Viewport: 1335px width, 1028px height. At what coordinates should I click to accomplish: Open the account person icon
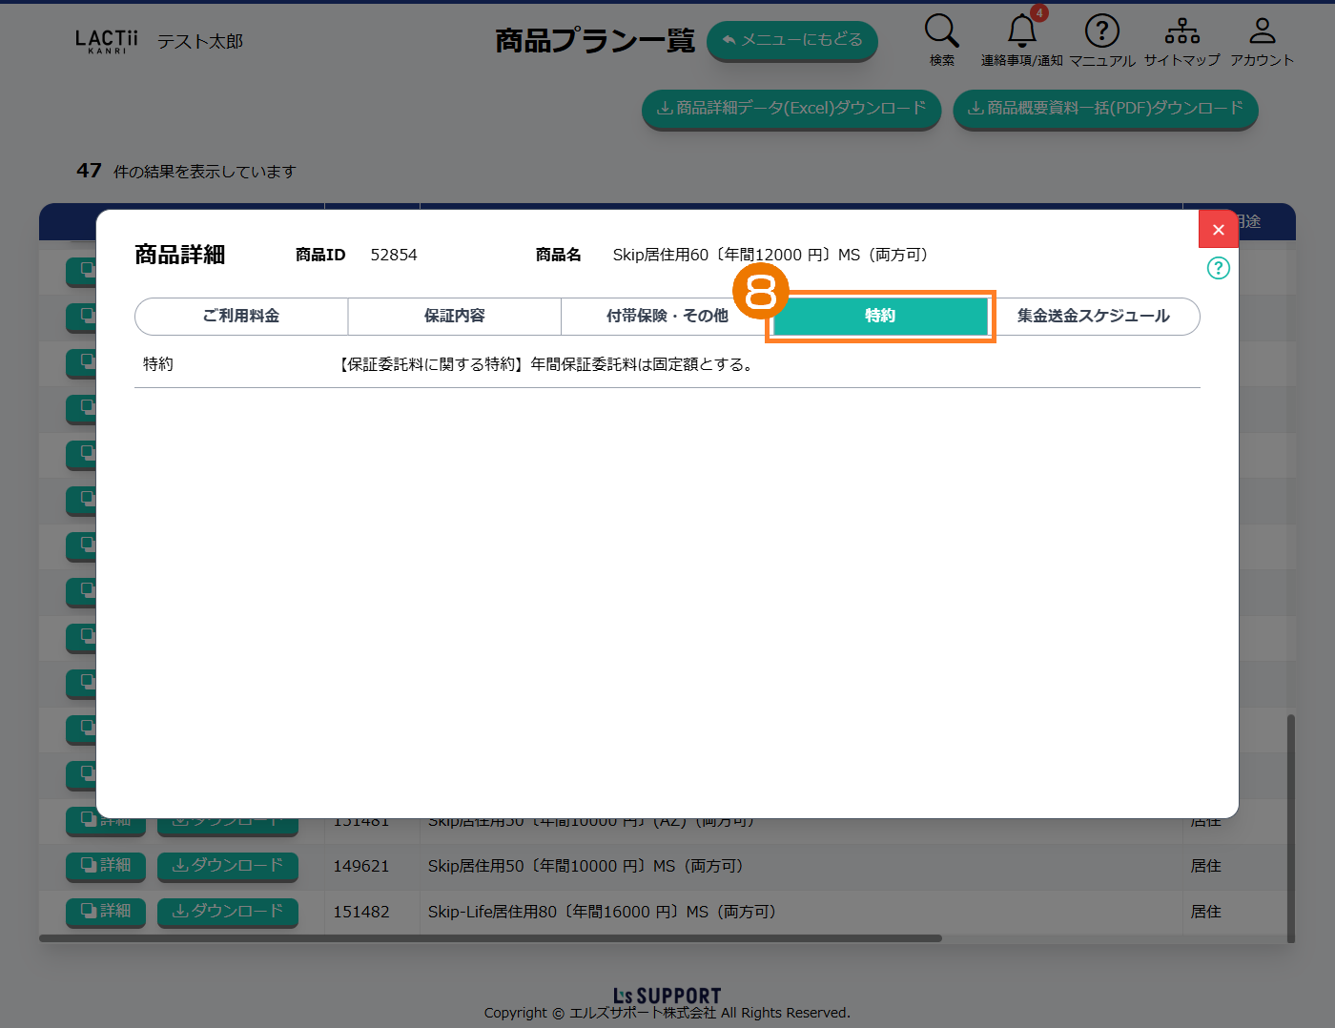(x=1262, y=31)
